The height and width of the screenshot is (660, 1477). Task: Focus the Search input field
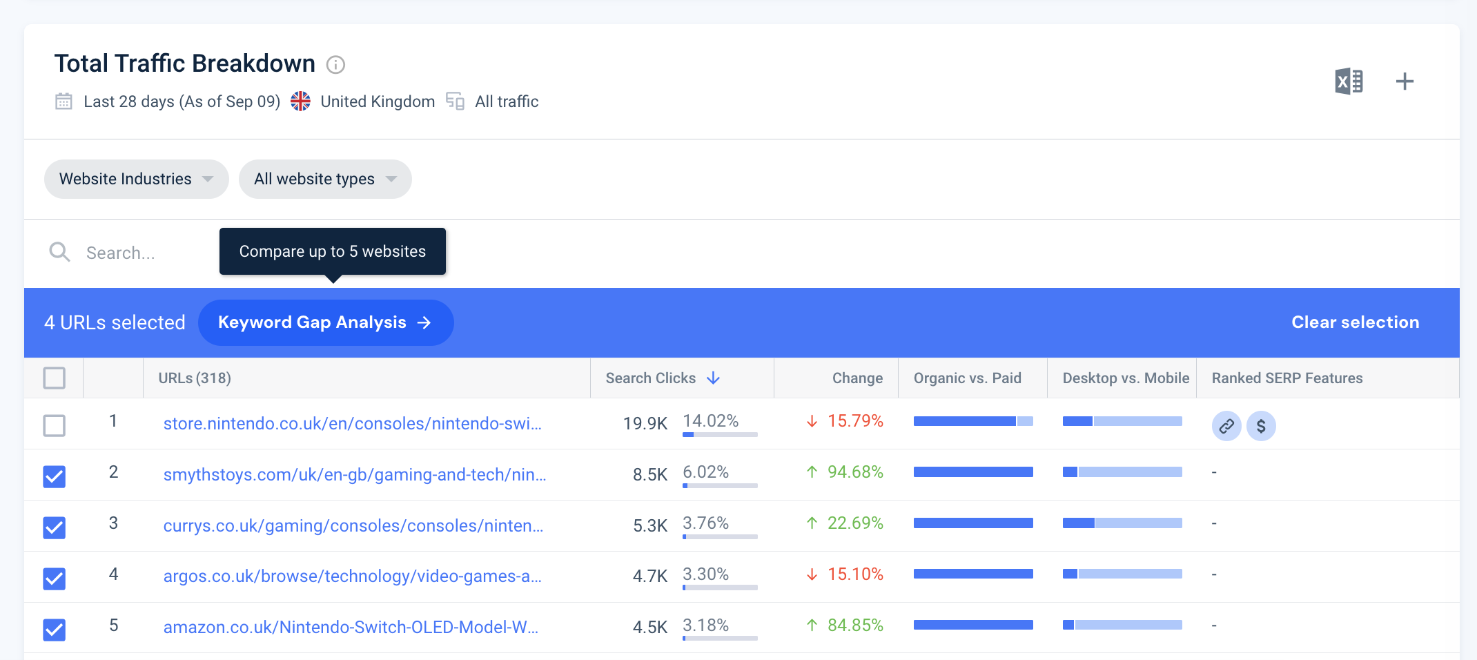click(121, 253)
